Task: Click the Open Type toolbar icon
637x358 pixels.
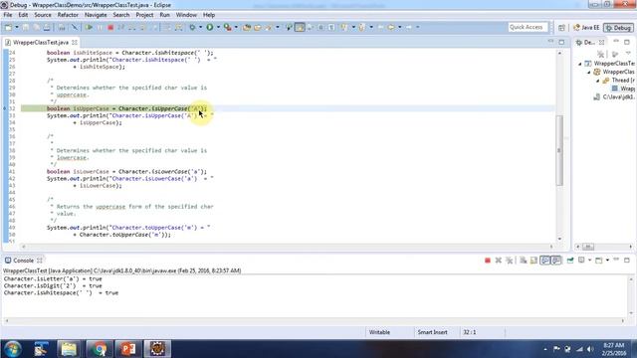Action: 247,27
